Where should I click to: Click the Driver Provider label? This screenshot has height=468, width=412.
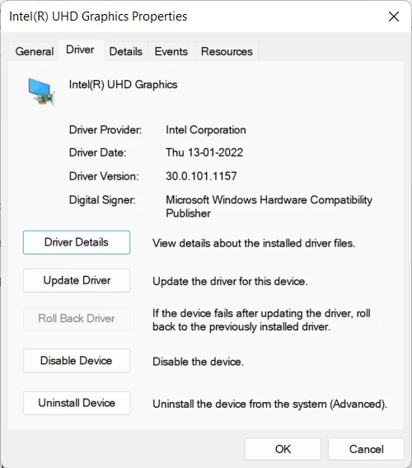coord(105,130)
